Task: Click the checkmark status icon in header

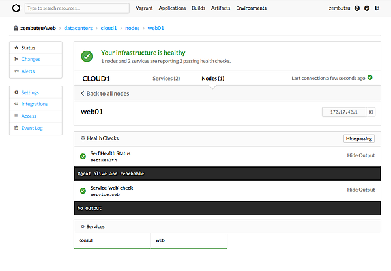Action: [x=368, y=8]
